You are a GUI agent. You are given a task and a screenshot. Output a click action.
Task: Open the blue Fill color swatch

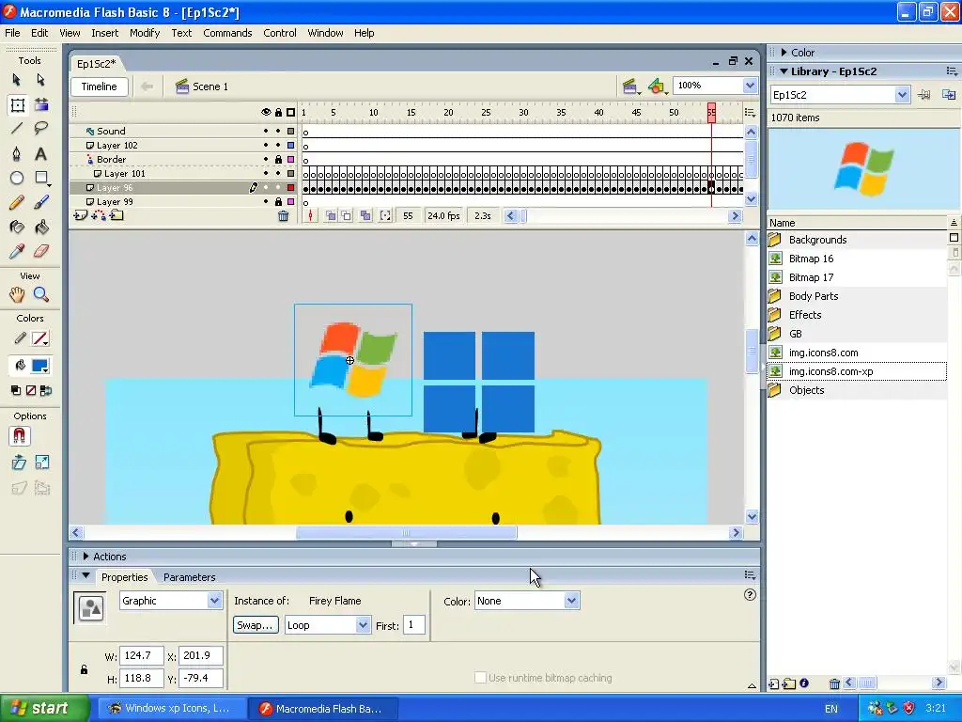[39, 366]
